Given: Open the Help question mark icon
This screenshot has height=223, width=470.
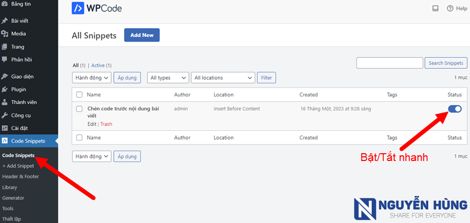Looking at the screenshot, I should [450, 9].
